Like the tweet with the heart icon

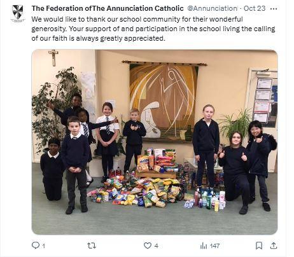tap(148, 246)
